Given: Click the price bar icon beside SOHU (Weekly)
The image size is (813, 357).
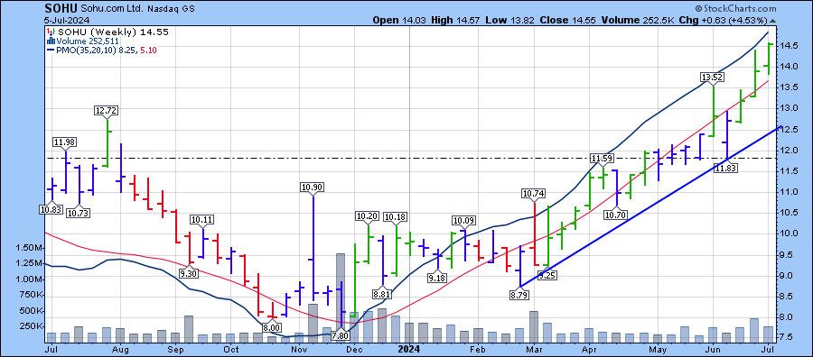Looking at the screenshot, I should pyautogui.click(x=50, y=32).
